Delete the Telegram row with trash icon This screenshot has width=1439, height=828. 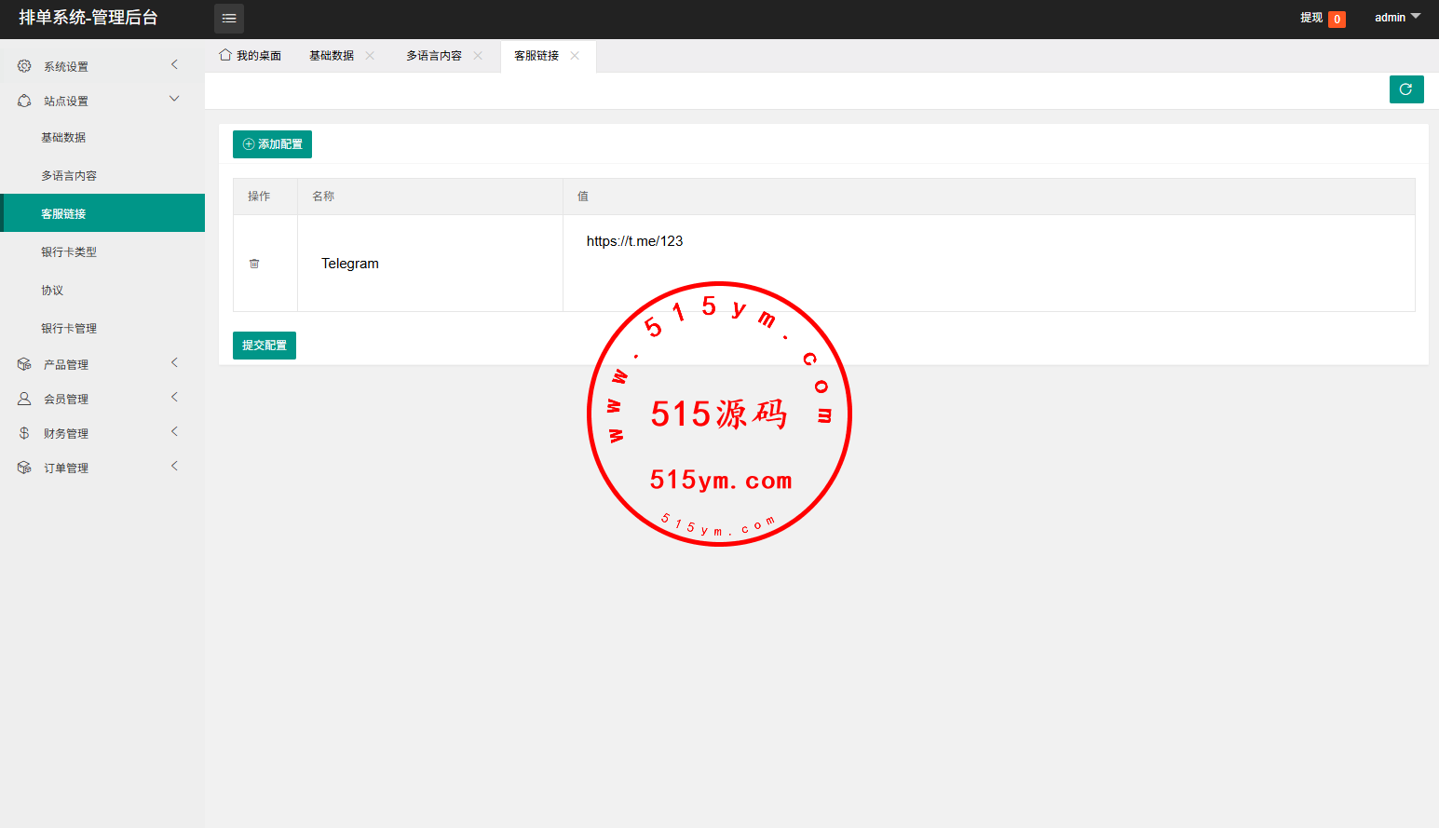pyautogui.click(x=254, y=264)
